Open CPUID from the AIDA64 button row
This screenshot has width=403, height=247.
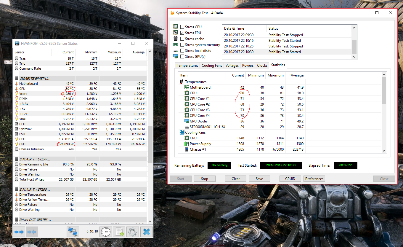(x=290, y=179)
